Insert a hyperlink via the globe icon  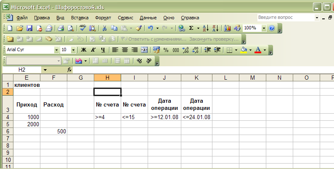(x=181, y=28)
